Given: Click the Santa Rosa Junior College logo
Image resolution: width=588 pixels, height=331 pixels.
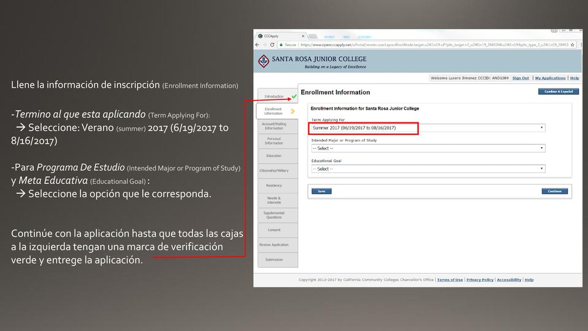Looking at the screenshot, I should click(264, 61).
